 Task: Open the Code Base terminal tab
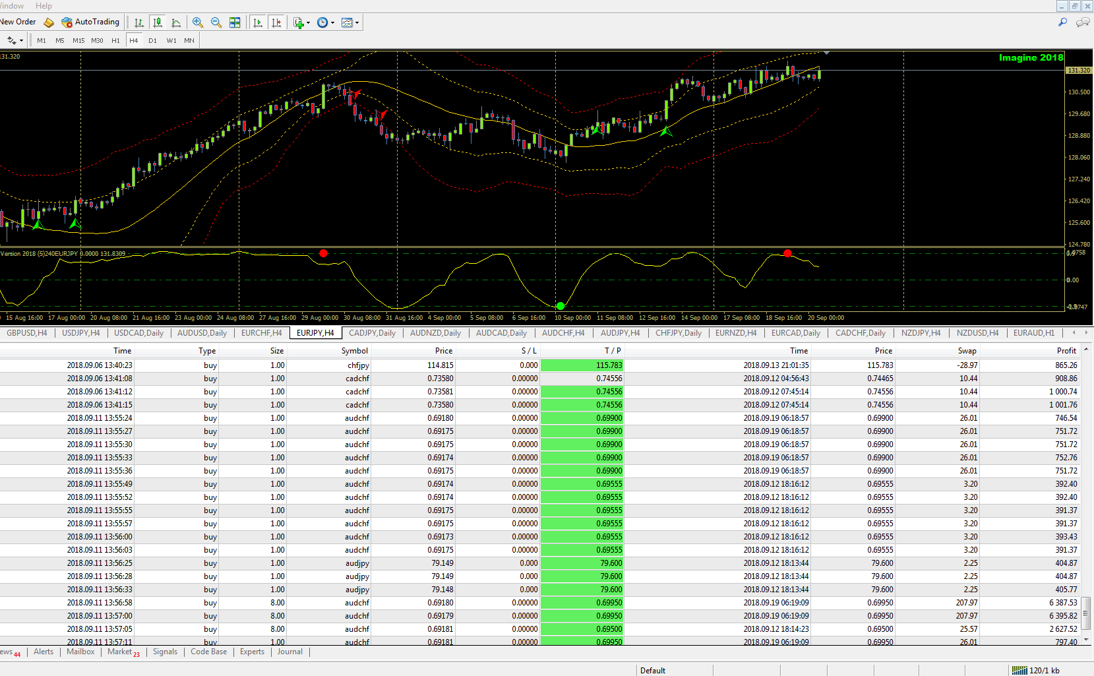point(208,652)
